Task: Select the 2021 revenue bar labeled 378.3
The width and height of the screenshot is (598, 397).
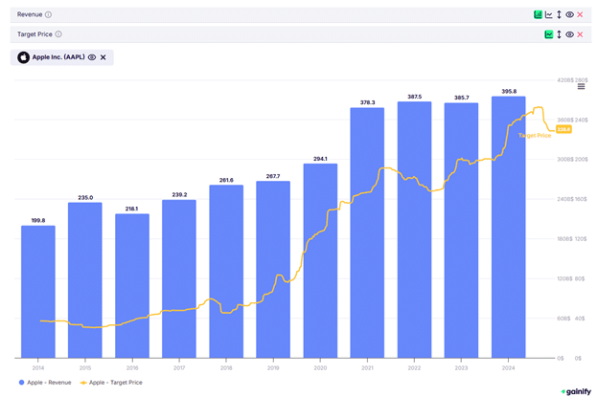Action: pos(367,232)
